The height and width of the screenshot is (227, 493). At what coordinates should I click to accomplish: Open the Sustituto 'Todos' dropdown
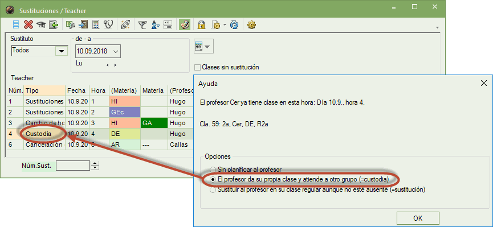[62, 51]
